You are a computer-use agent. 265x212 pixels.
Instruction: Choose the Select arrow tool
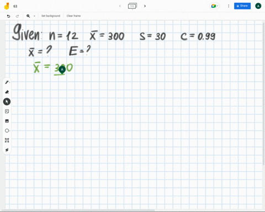7,102
